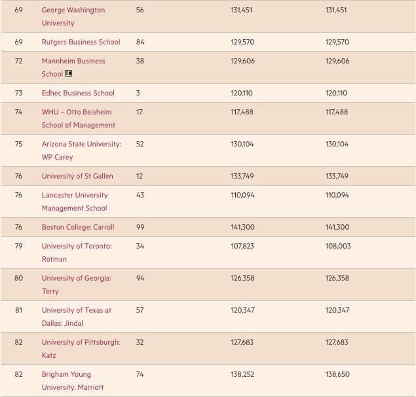Click the value 94 in Georgia Terry row
Viewport: 416px width, 397px height.
click(x=140, y=278)
